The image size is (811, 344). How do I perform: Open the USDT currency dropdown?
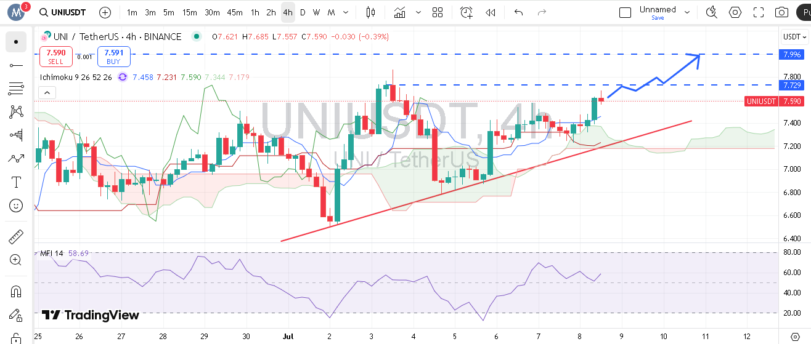tap(795, 37)
